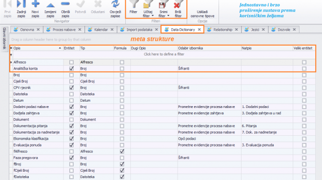
Task: Click the filter row funnel indicator
Action: tap(11, 54)
